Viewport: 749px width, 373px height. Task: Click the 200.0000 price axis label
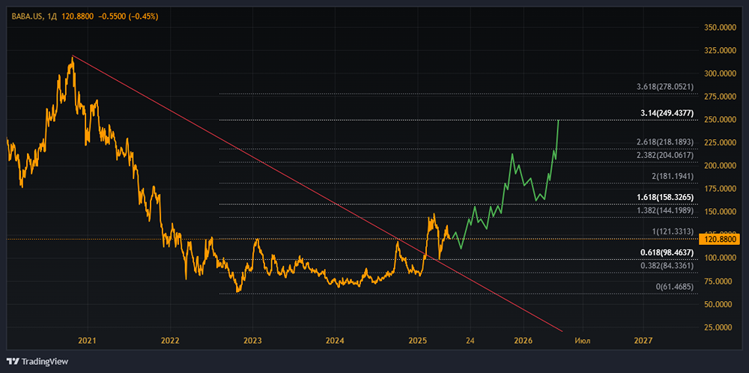[x=721, y=166]
